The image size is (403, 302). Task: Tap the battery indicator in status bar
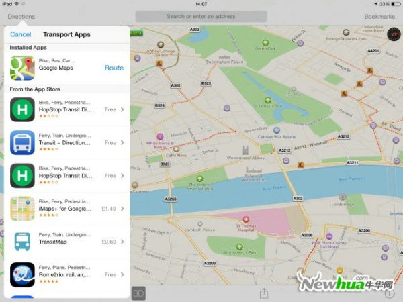(x=396, y=4)
